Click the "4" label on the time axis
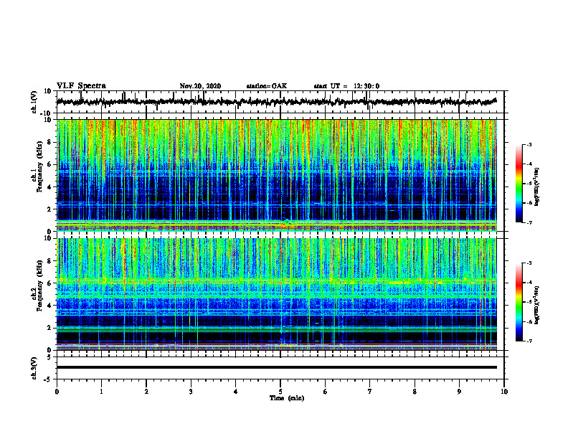The image size is (568, 439). click(x=236, y=392)
